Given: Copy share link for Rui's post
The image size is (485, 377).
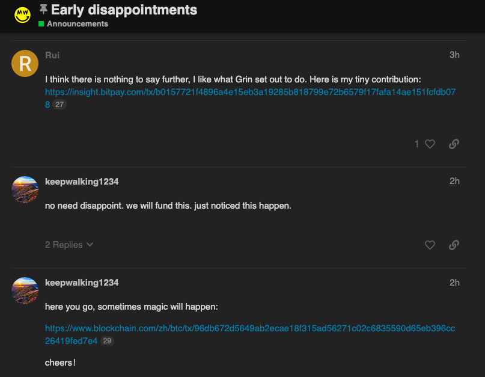Looking at the screenshot, I should [454, 144].
